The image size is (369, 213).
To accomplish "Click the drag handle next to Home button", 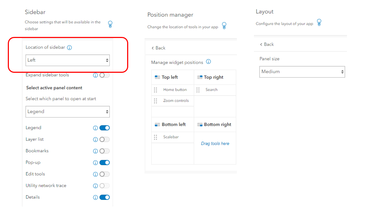I will click(x=156, y=90).
